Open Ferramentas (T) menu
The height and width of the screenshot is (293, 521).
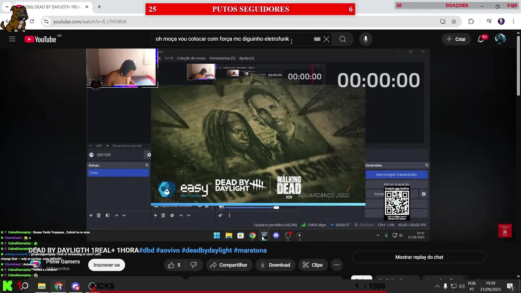point(222,58)
